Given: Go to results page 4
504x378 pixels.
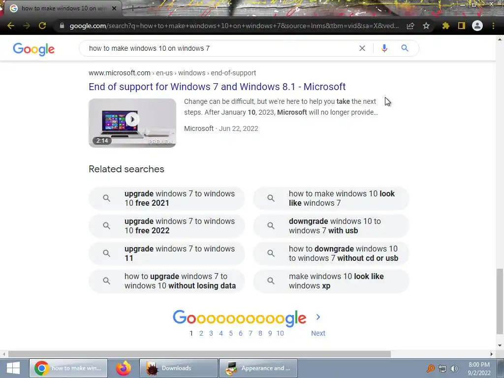Looking at the screenshot, I should [x=221, y=333].
